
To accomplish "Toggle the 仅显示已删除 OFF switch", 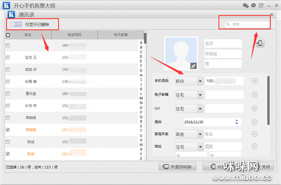I will [16, 24].
